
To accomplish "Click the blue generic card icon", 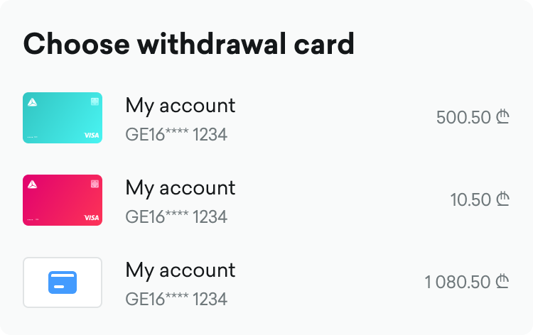I will click(x=63, y=282).
